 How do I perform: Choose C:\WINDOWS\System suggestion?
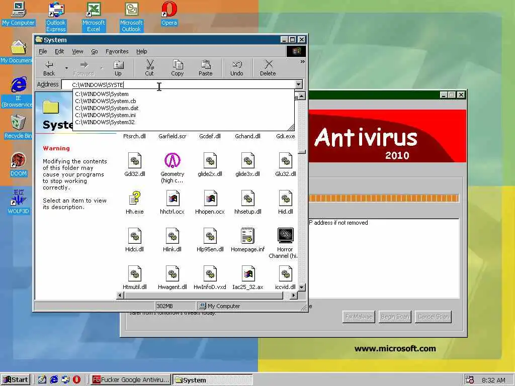[x=183, y=94]
